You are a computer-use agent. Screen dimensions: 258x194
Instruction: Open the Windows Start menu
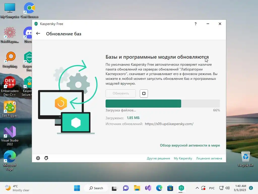point(77,188)
